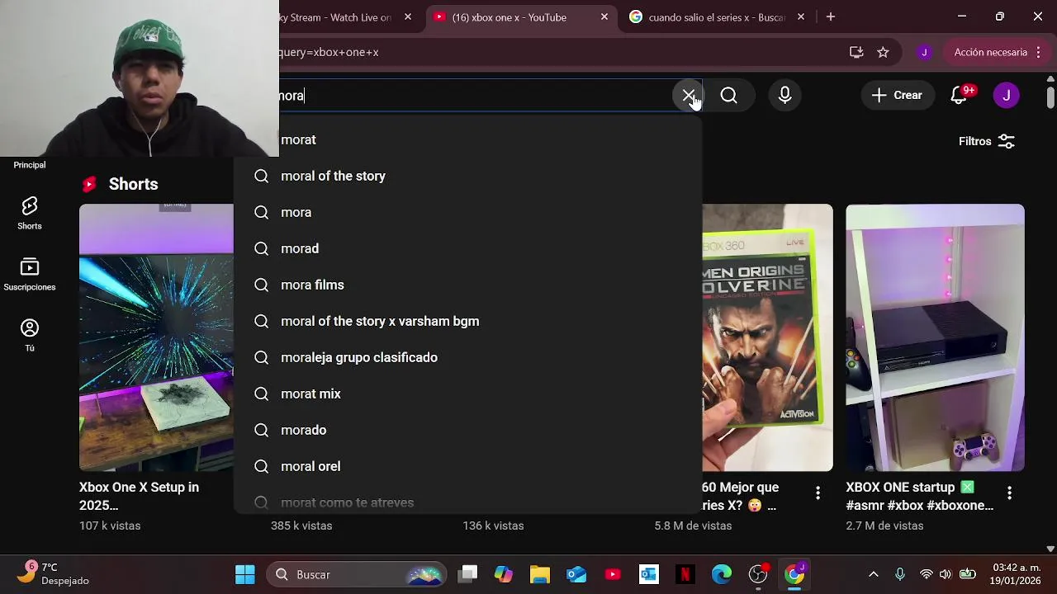
Task: Click the system tray microphone icon
Action: click(x=900, y=574)
